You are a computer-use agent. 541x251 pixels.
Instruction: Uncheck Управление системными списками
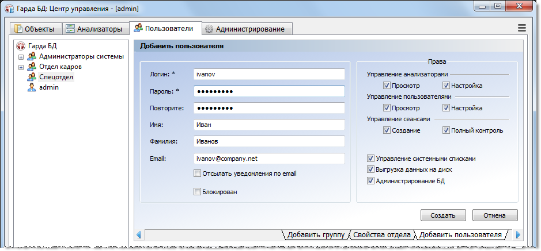click(371, 159)
